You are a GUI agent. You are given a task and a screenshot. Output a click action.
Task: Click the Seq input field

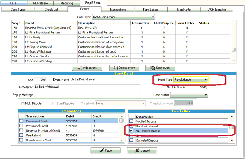coord(40,80)
